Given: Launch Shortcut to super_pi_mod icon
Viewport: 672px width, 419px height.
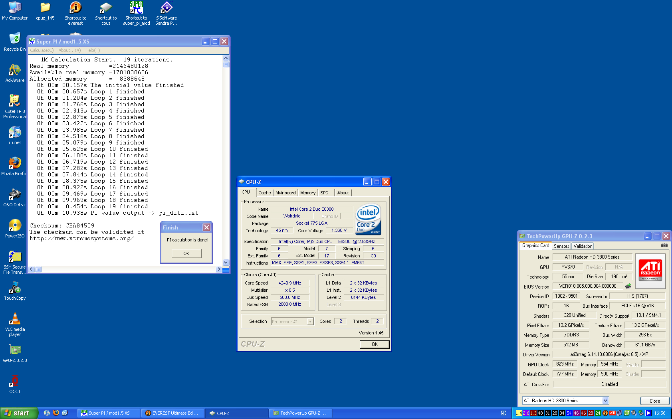Looking at the screenshot, I should point(136,13).
